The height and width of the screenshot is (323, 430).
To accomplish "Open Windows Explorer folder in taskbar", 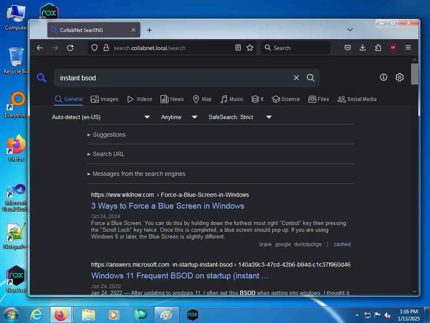I will pyautogui.click(x=88, y=315).
